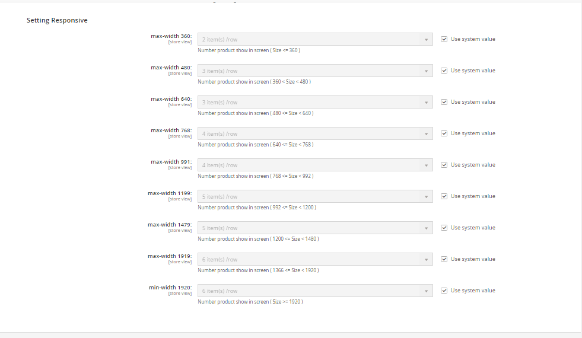Uncheck Use system value for max-width 1919
Viewport: 582px width, 338px height.
pyautogui.click(x=444, y=259)
